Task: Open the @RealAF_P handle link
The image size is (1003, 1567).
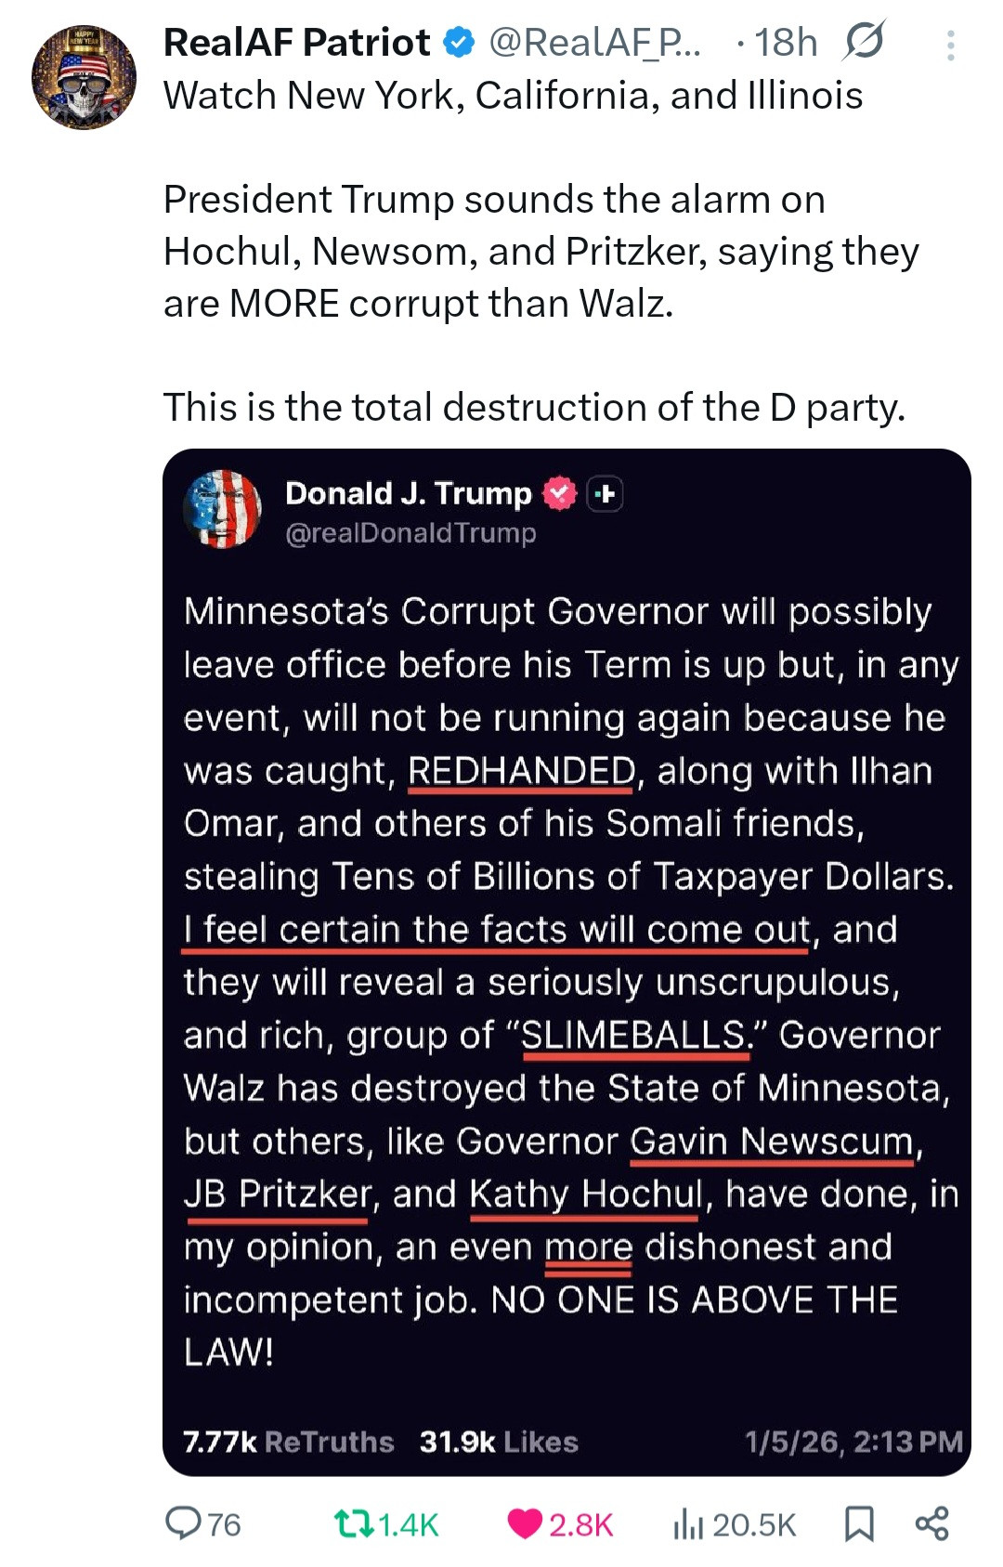Action: tap(595, 43)
